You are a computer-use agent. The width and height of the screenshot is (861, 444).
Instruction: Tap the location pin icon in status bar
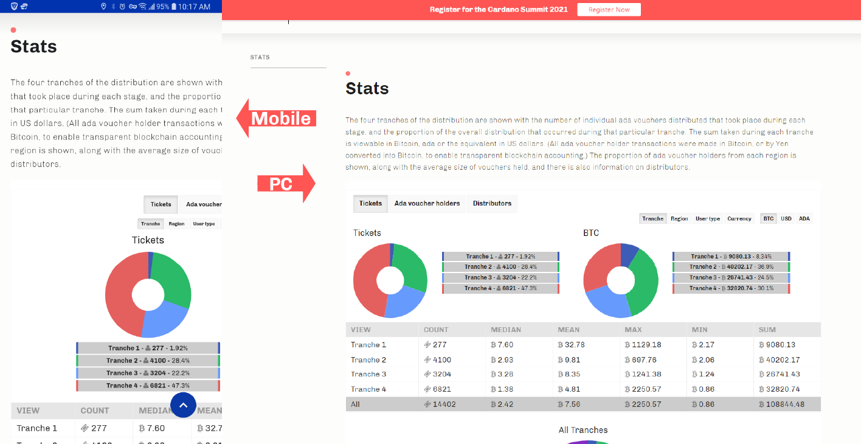click(103, 7)
